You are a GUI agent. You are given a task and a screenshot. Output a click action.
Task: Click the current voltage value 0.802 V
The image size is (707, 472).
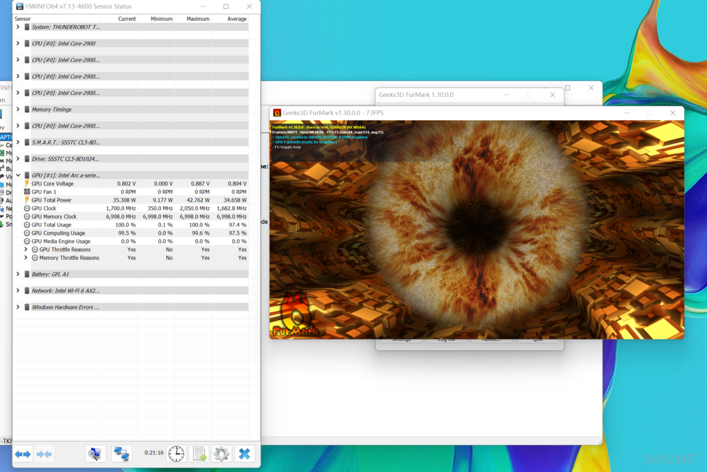(126, 183)
